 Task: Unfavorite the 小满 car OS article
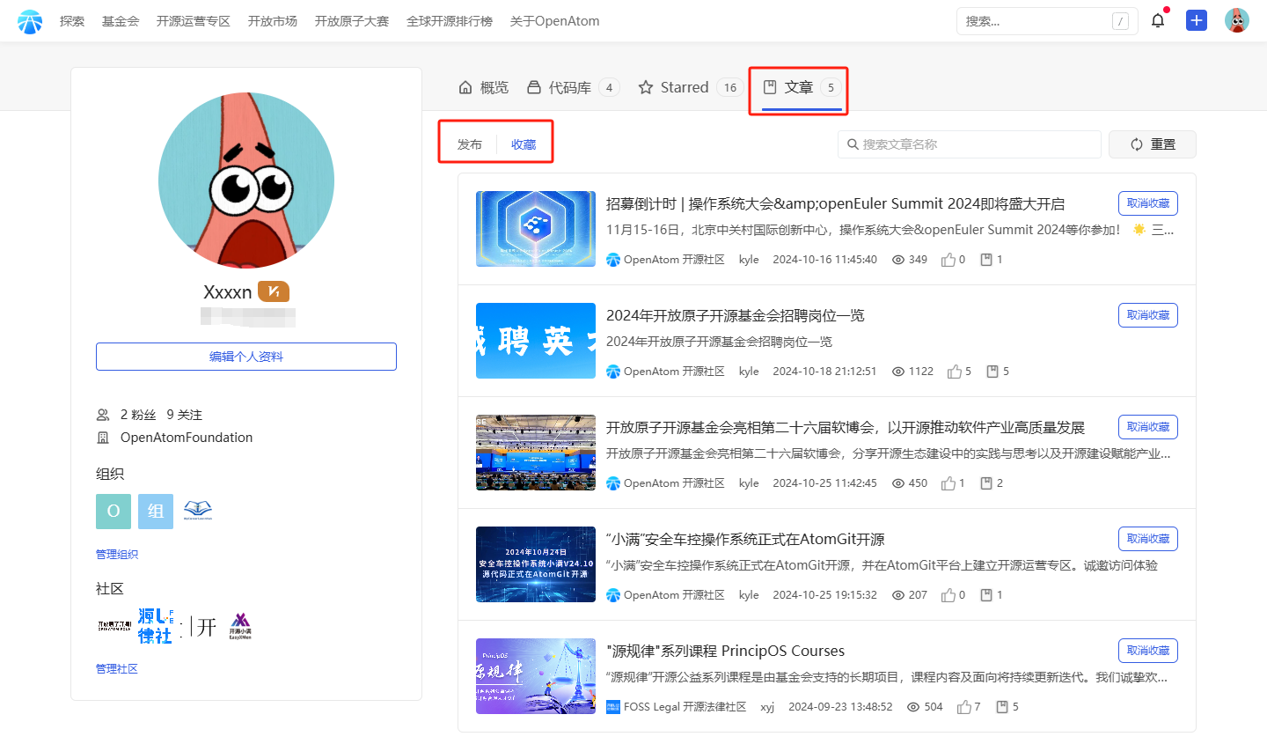1148,539
